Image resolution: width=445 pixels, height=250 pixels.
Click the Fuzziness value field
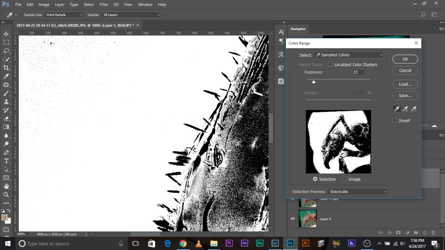pos(358,72)
